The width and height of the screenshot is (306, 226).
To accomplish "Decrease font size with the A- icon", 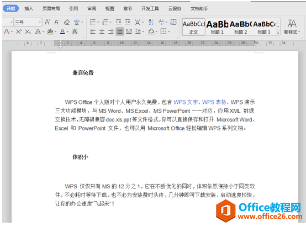I will point(57,22).
